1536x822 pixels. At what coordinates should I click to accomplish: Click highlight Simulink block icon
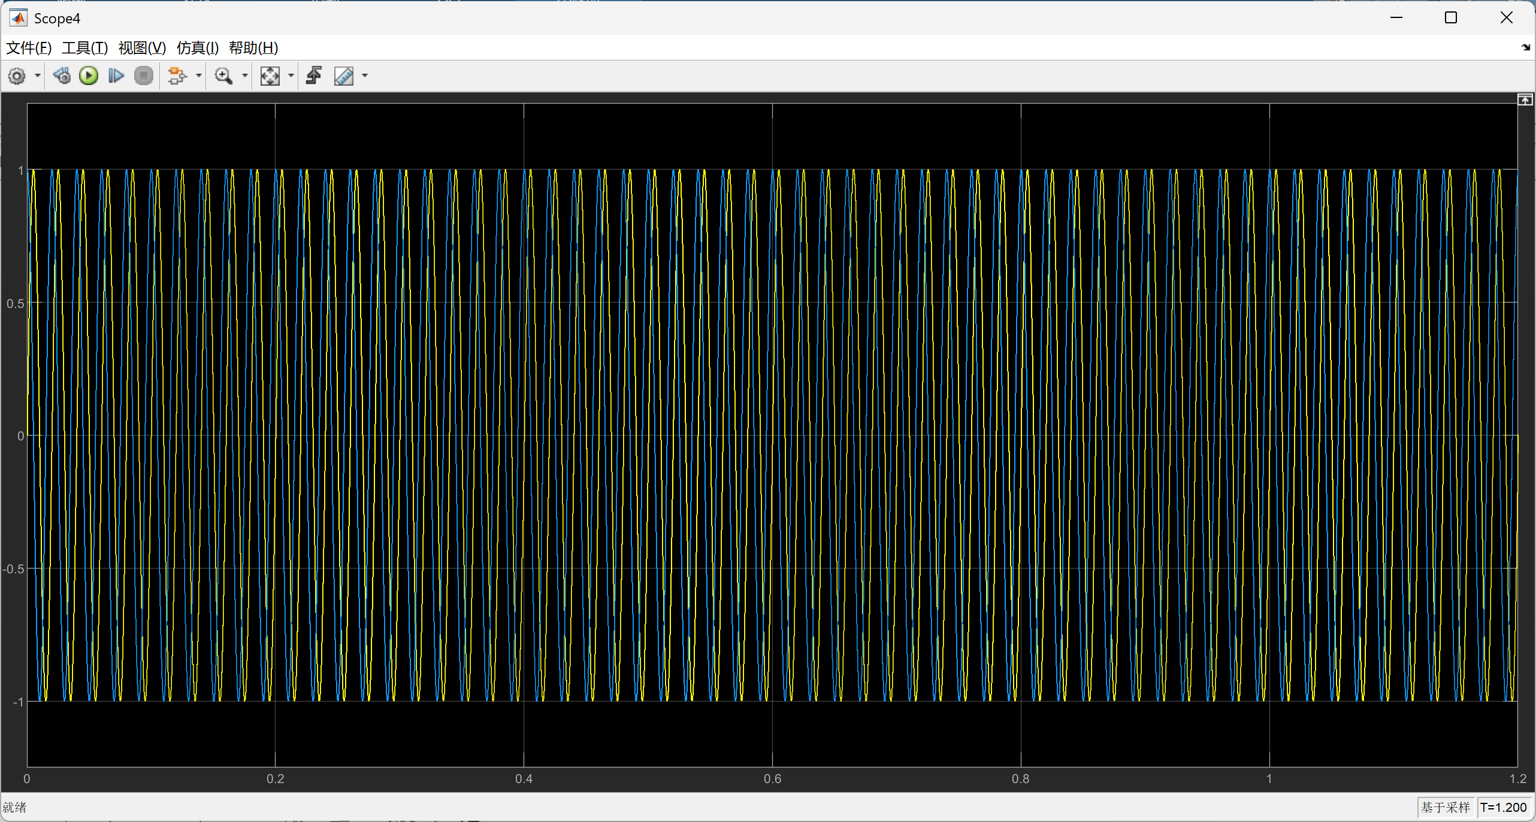pos(177,76)
